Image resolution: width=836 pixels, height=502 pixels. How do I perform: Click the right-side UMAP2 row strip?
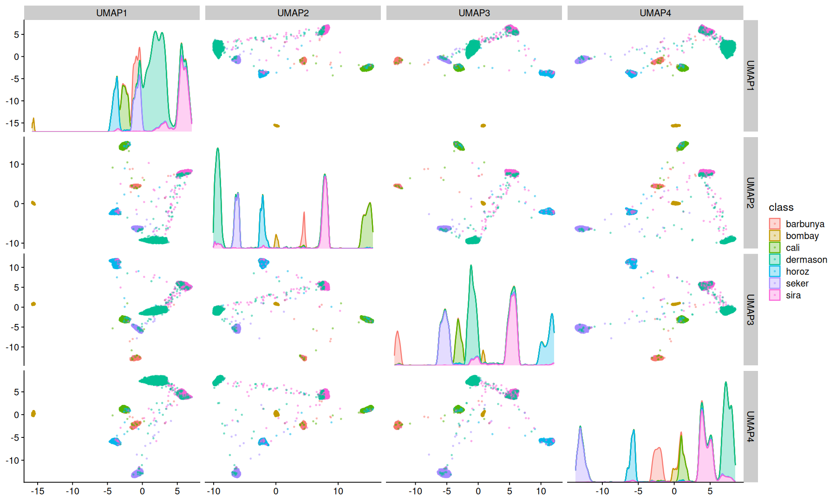point(751,192)
